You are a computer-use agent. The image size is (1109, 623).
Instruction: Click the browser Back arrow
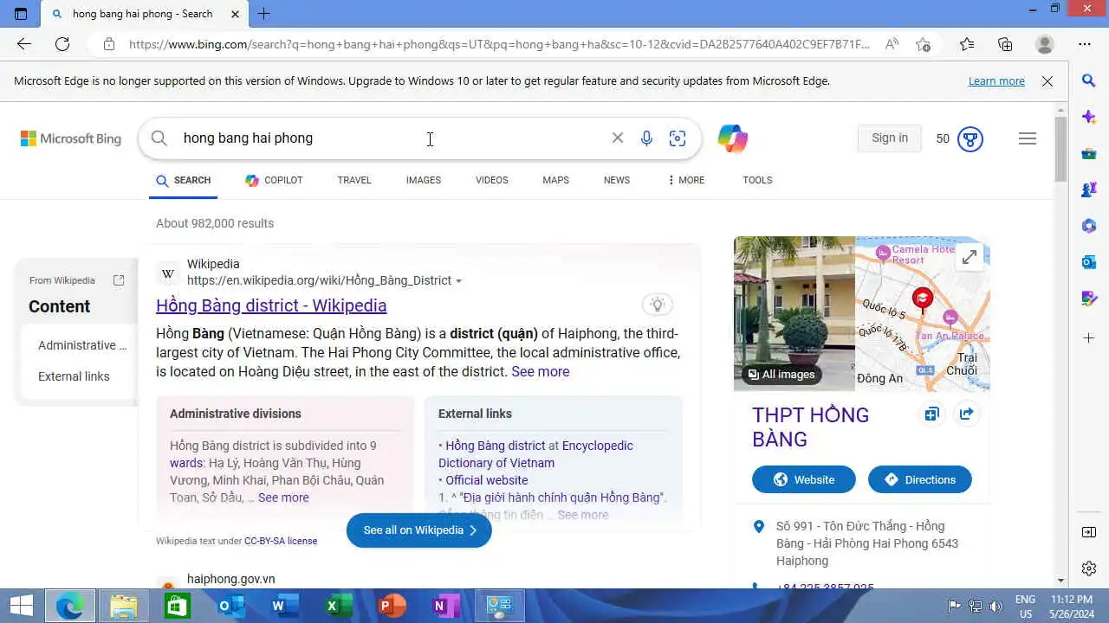23,44
